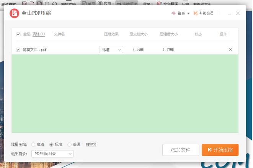Click 双页 in the background PDF toolbar

click(x=106, y=3)
